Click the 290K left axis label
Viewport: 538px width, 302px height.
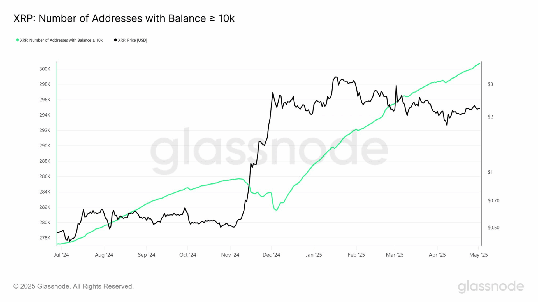(x=45, y=146)
